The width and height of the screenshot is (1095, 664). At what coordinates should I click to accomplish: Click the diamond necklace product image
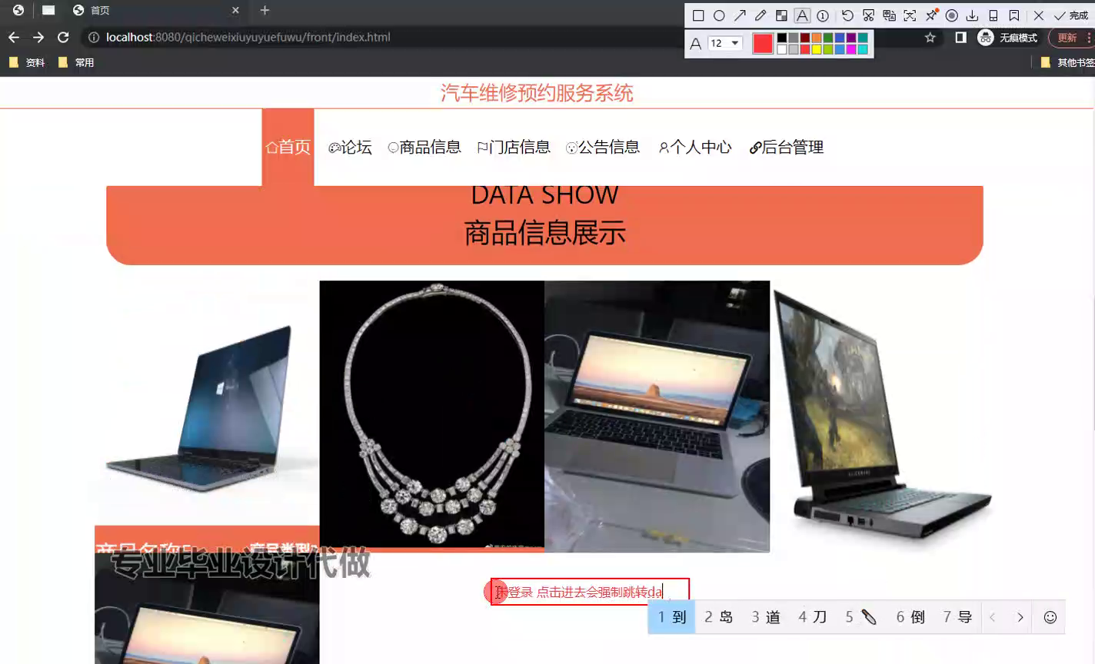point(431,415)
